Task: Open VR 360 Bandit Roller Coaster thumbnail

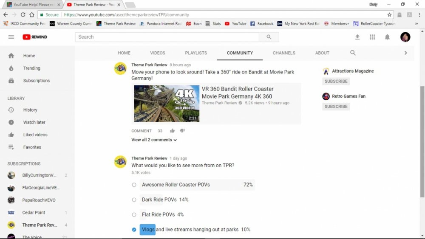Action: pyautogui.click(x=167, y=104)
